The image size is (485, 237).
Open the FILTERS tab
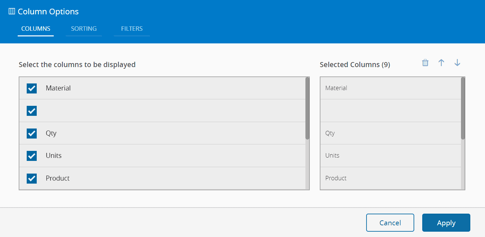(x=132, y=29)
